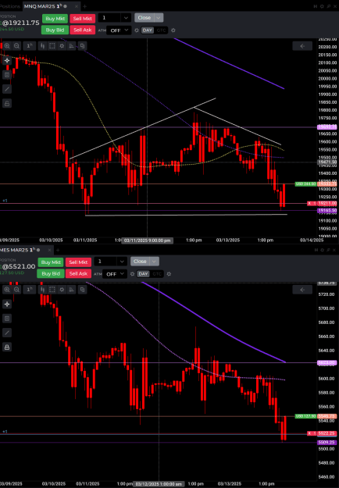The image size is (339, 488).
Task: Unlock the padlock icon on MNQ chart
Action: [7, 103]
